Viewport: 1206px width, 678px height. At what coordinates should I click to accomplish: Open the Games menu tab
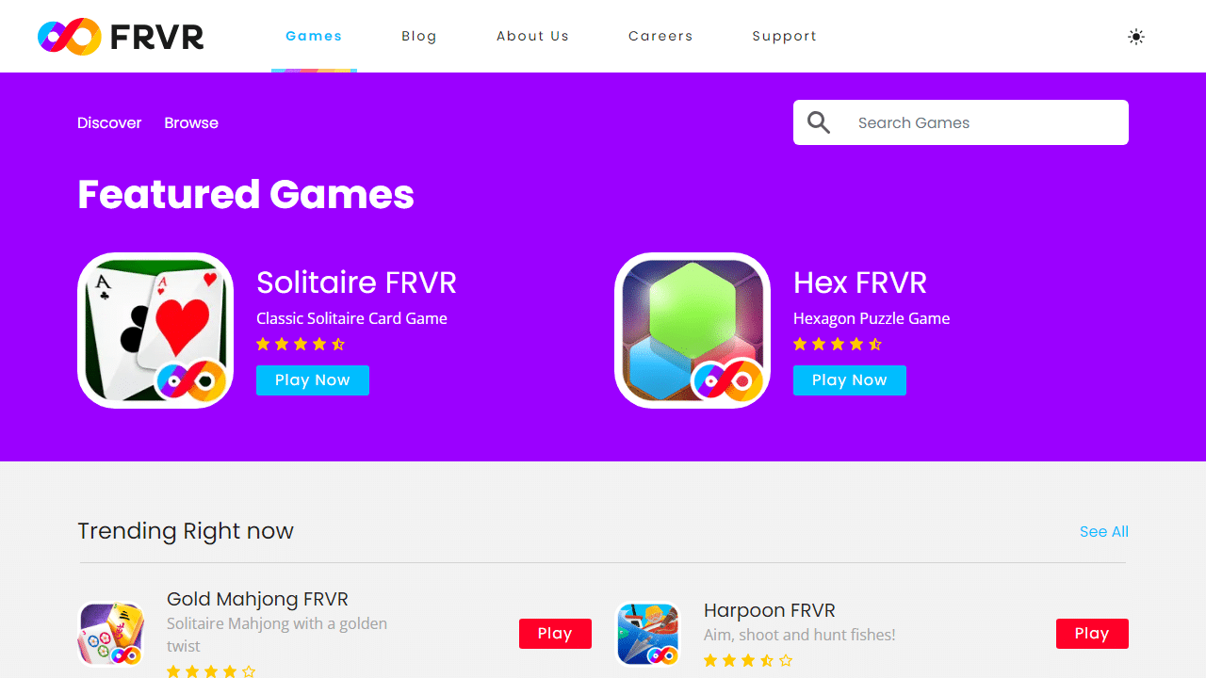[314, 36]
